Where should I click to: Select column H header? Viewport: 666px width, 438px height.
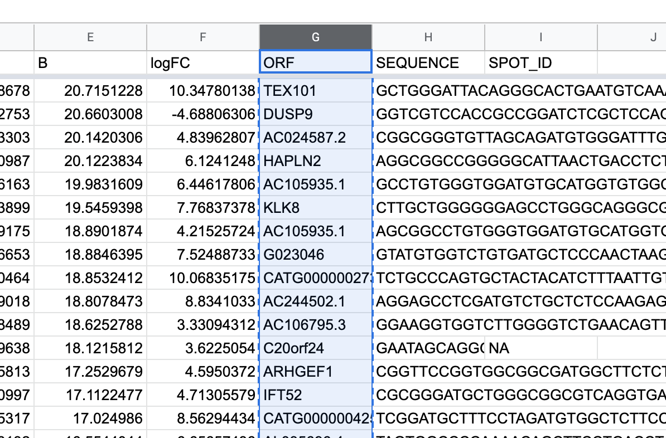point(428,37)
